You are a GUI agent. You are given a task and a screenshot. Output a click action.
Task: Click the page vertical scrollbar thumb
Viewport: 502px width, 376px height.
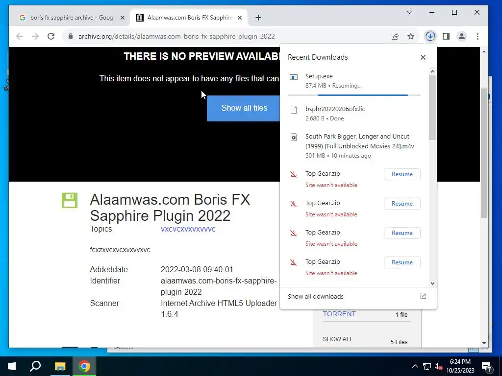click(484, 153)
